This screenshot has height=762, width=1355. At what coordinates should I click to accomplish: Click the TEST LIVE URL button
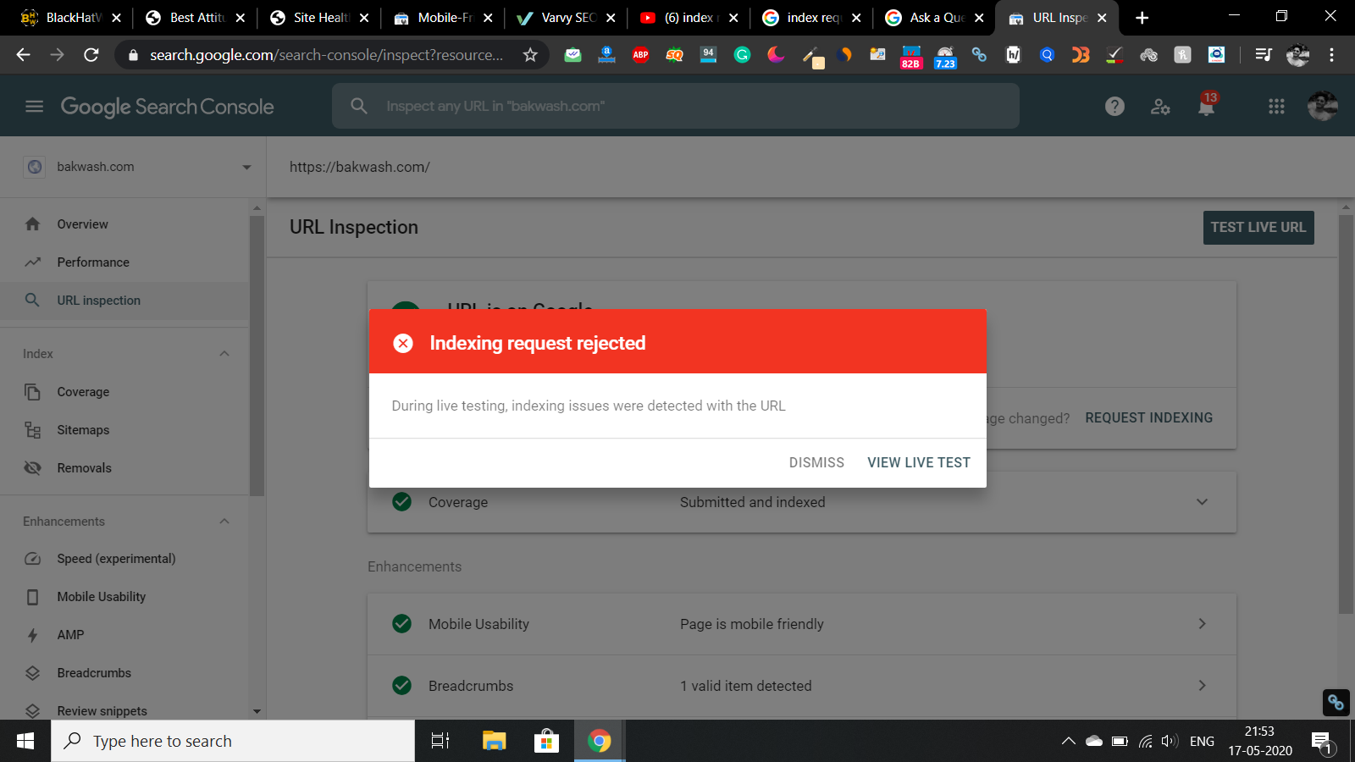point(1258,228)
